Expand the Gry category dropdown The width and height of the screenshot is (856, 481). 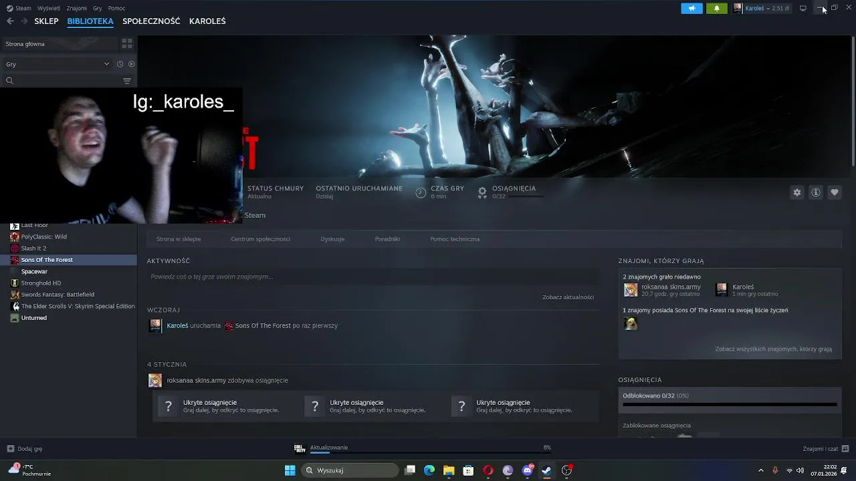point(57,64)
